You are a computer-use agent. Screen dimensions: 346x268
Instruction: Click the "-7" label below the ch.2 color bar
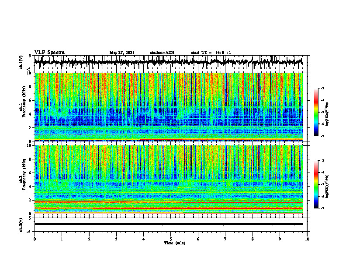322,208
